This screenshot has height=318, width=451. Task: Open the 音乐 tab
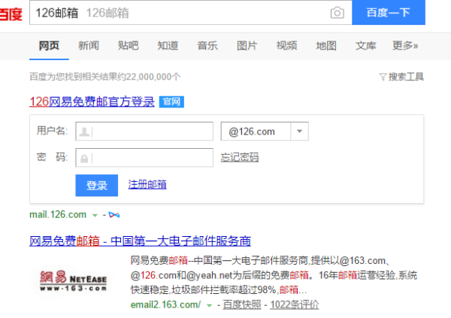point(207,45)
